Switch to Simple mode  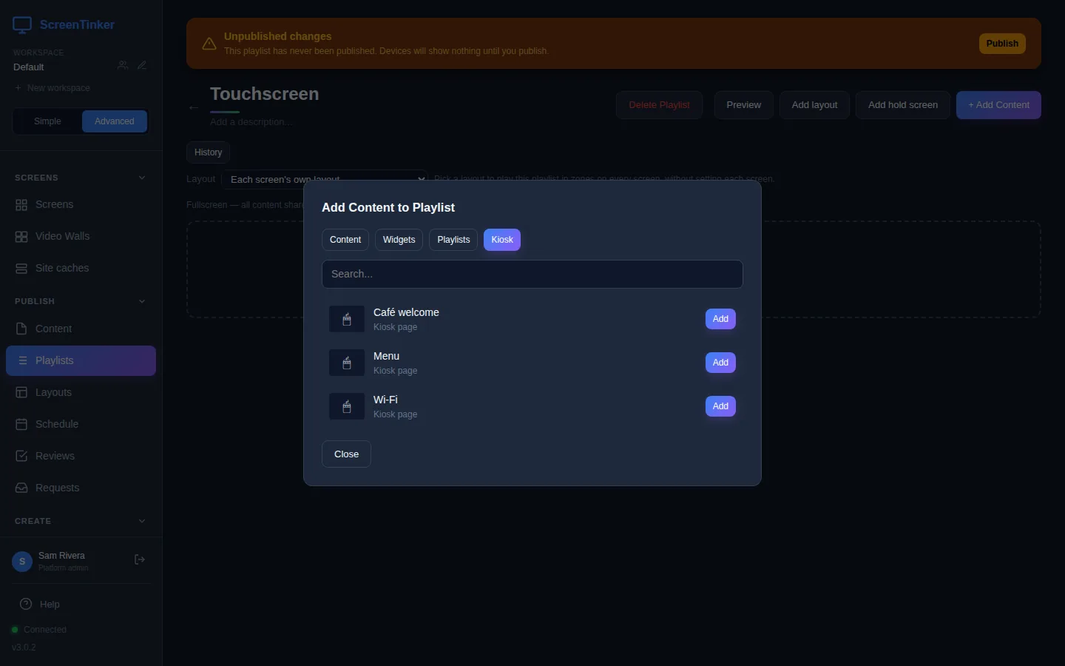coord(47,121)
